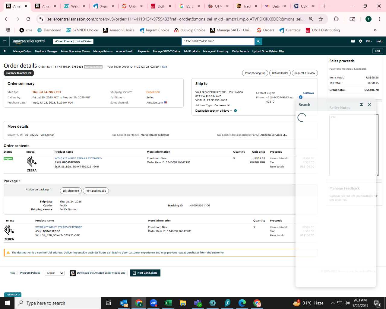This screenshot has width=386, height=309.
Task: Open Payments menu item
Action: pyautogui.click(x=144, y=51)
